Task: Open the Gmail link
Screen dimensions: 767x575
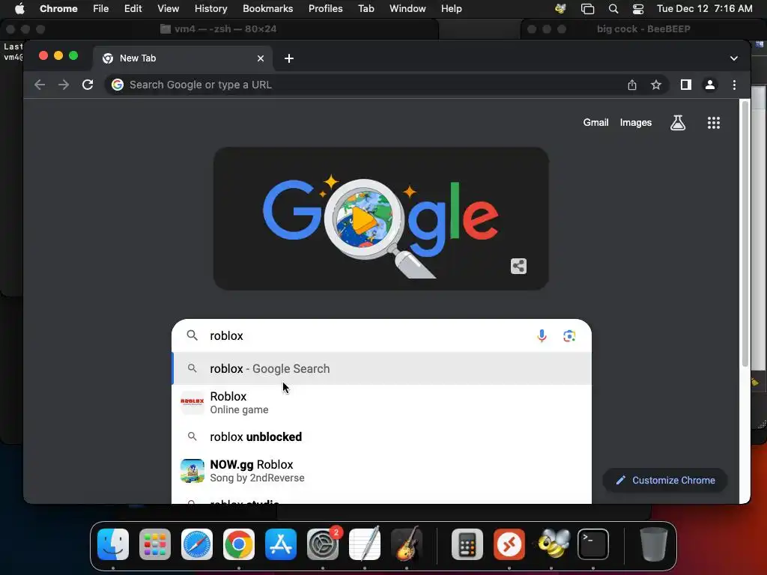Action: click(595, 123)
